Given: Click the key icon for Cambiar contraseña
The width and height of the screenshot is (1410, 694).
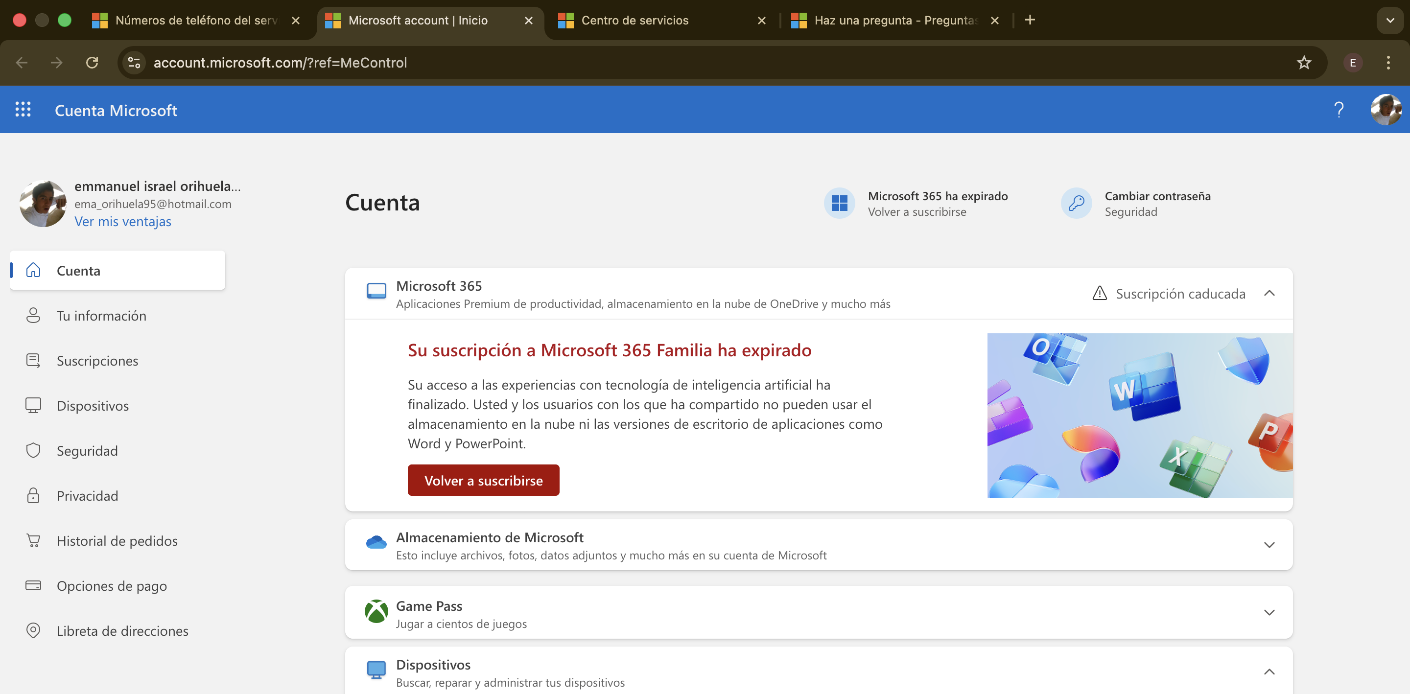Looking at the screenshot, I should click(1076, 203).
